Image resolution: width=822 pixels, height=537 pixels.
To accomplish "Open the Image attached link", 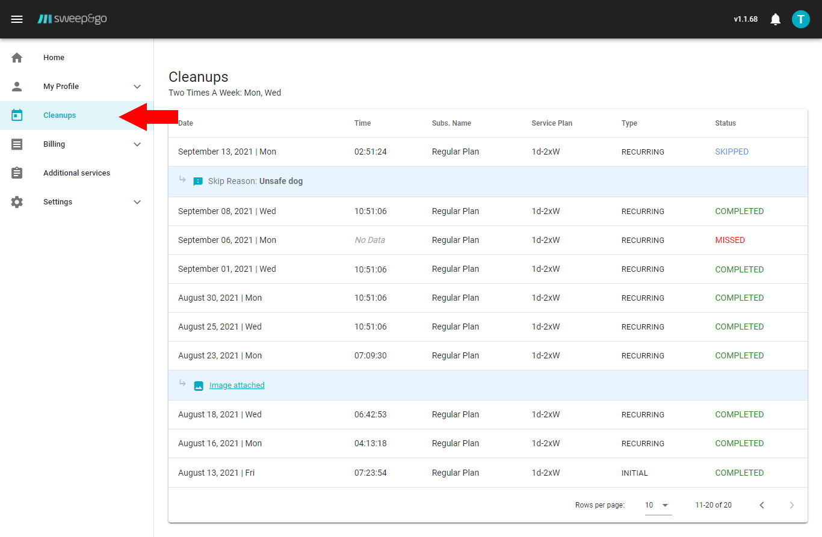I will coord(236,385).
